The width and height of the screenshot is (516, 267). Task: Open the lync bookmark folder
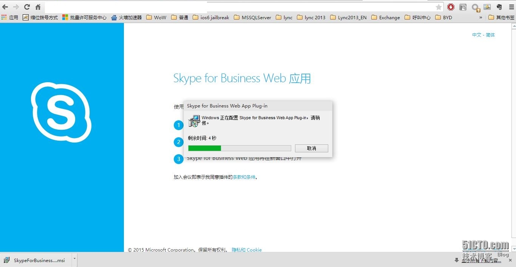click(x=284, y=17)
